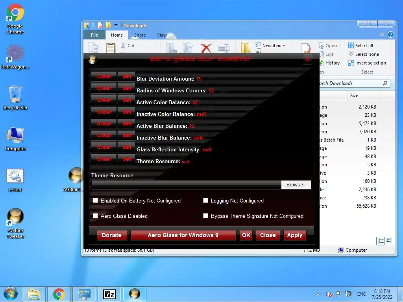The width and height of the screenshot is (403, 302).
Task: Clear the Blur Deviation Amount value
Action: tap(104, 76)
